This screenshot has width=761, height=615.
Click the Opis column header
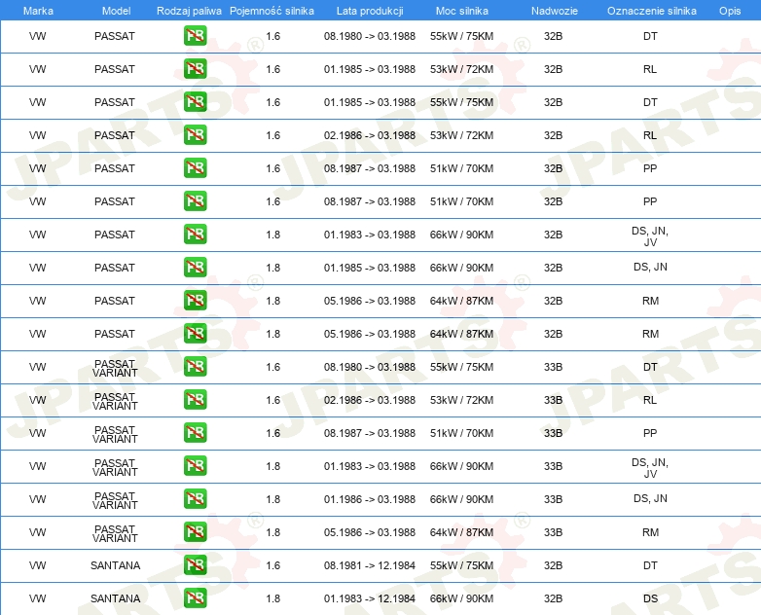pos(730,11)
